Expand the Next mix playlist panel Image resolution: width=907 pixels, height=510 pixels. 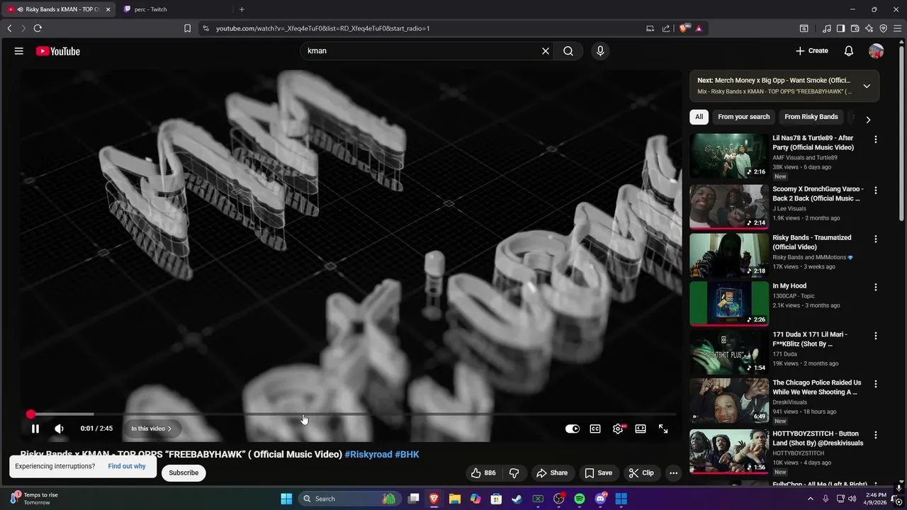coord(867,86)
